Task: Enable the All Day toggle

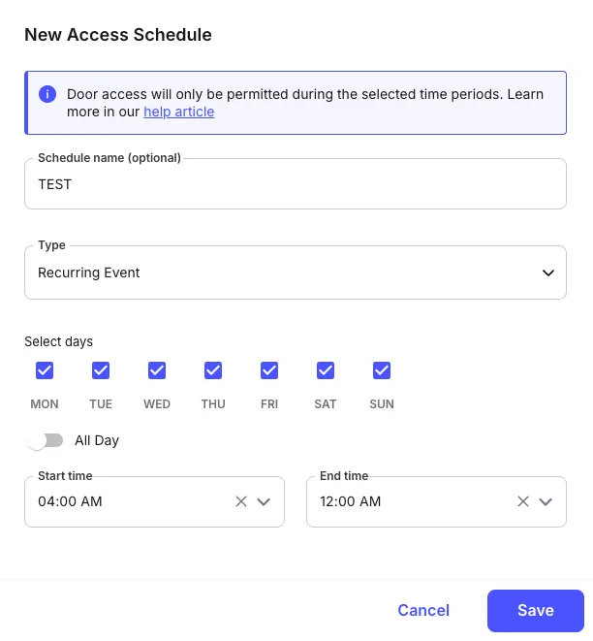Action: (45, 440)
